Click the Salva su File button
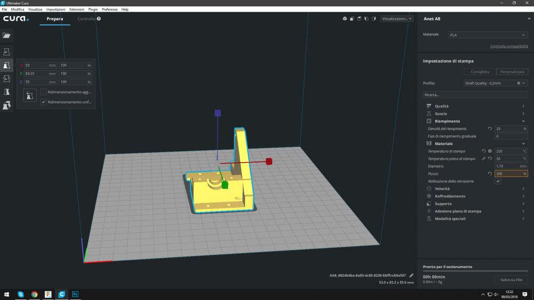534x300 pixels. pyautogui.click(x=511, y=280)
